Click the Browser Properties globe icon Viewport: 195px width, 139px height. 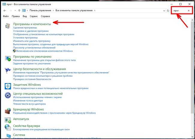8,127
